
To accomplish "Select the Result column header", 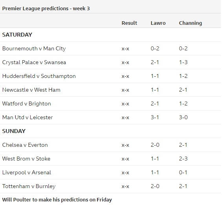I will click(x=129, y=23).
